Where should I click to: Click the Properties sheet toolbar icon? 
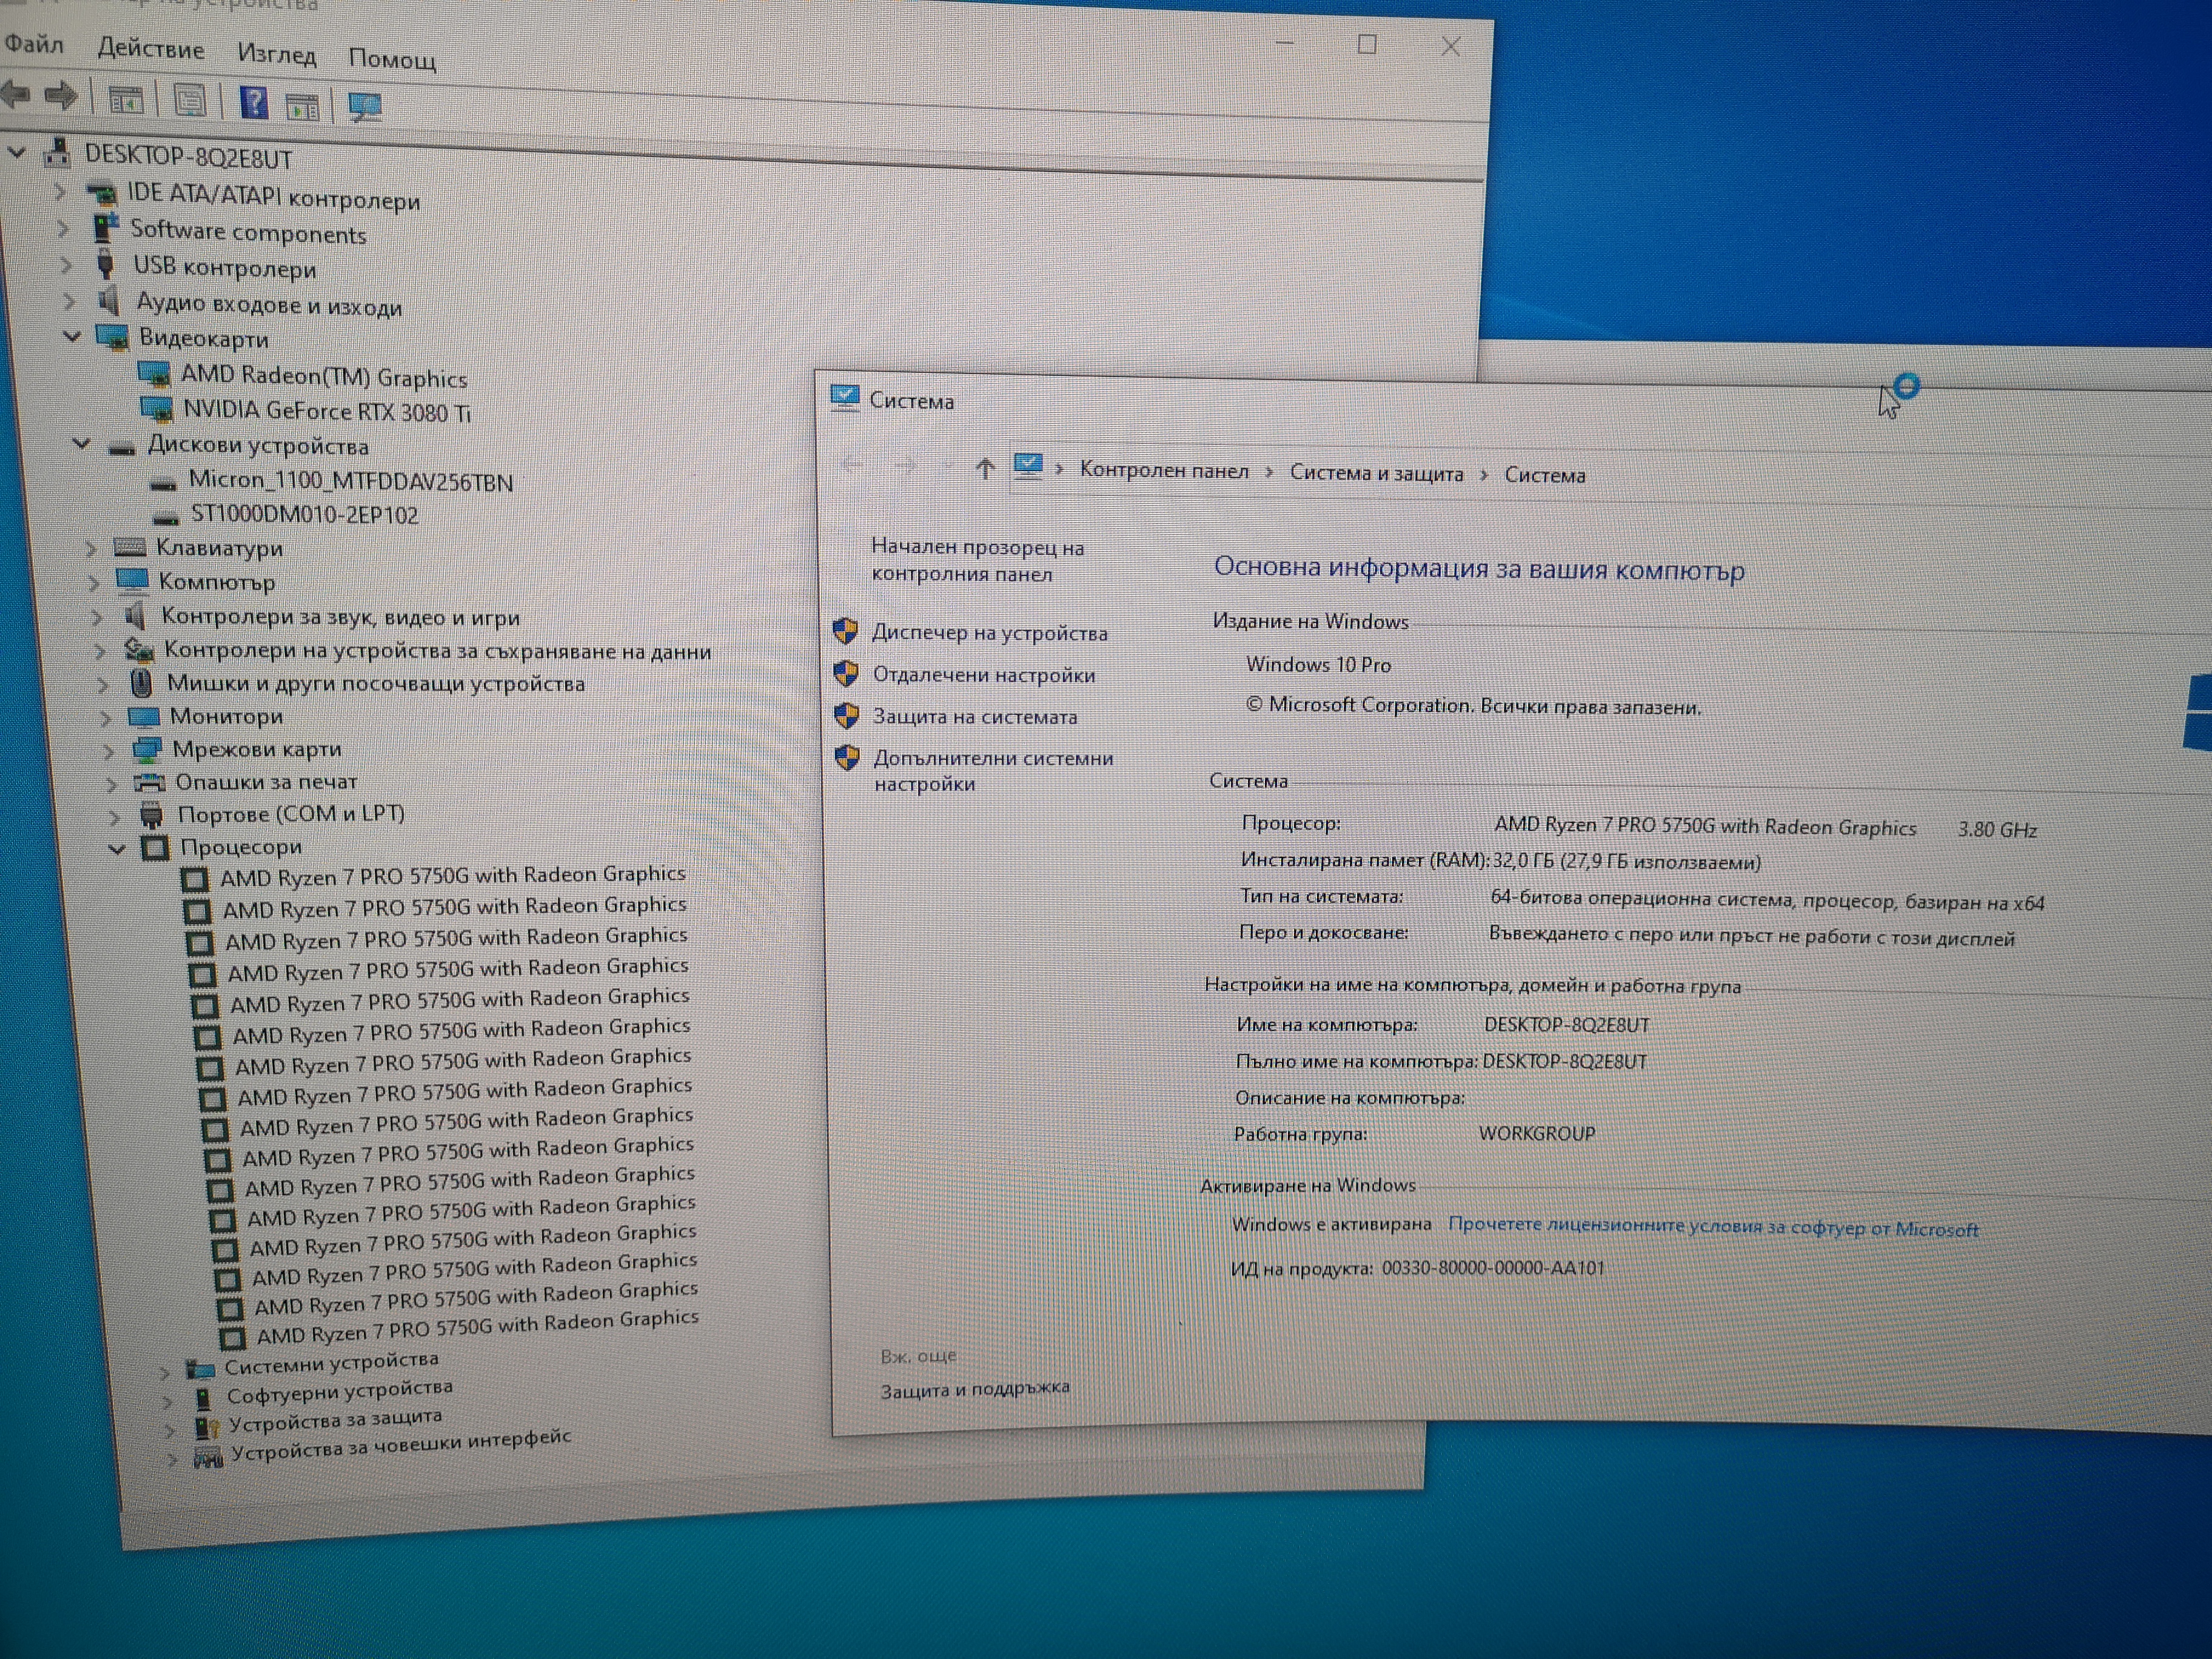[189, 100]
